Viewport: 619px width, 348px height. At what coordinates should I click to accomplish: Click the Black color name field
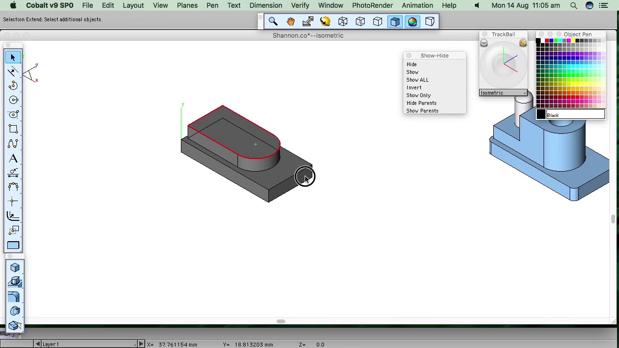click(x=575, y=115)
